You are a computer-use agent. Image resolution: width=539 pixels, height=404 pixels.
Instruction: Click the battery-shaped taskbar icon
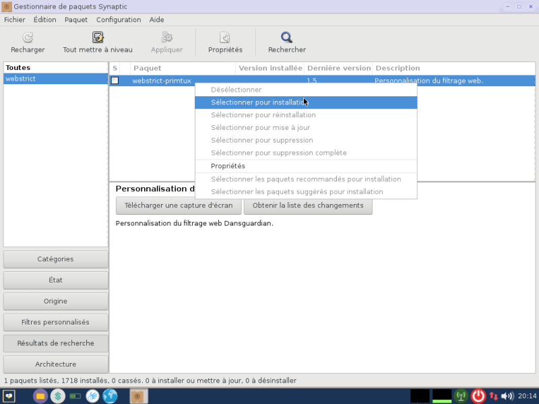[x=75, y=396]
